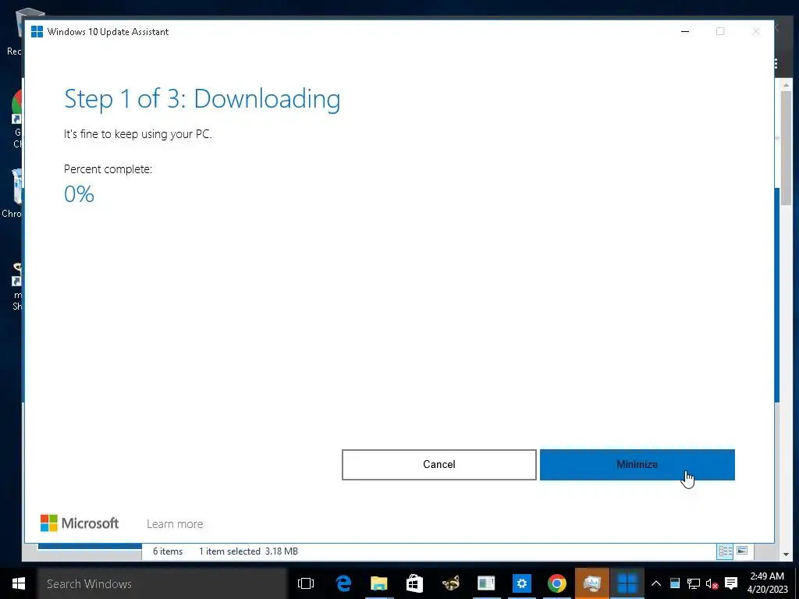Image resolution: width=799 pixels, height=599 pixels.
Task: Open the Settings gear app in the taskbar
Action: (x=522, y=583)
